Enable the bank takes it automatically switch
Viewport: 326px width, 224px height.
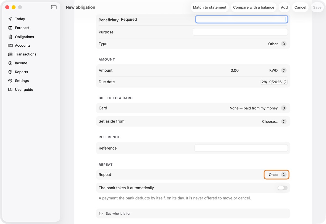point(282,188)
